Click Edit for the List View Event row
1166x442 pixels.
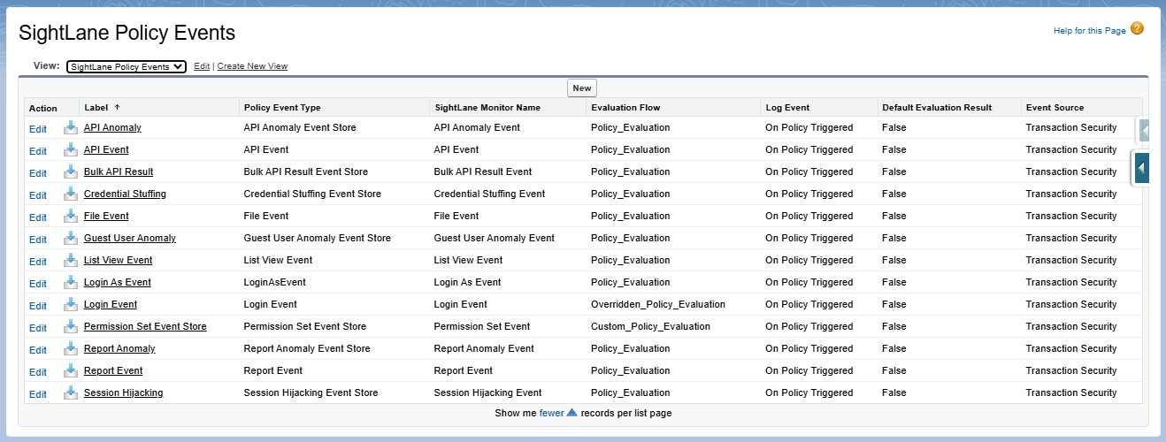tap(38, 262)
